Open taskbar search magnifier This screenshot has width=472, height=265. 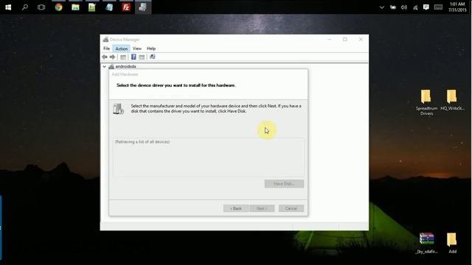(25, 7)
